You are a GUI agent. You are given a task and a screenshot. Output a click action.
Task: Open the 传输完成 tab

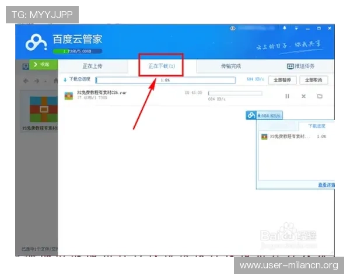[231, 66]
